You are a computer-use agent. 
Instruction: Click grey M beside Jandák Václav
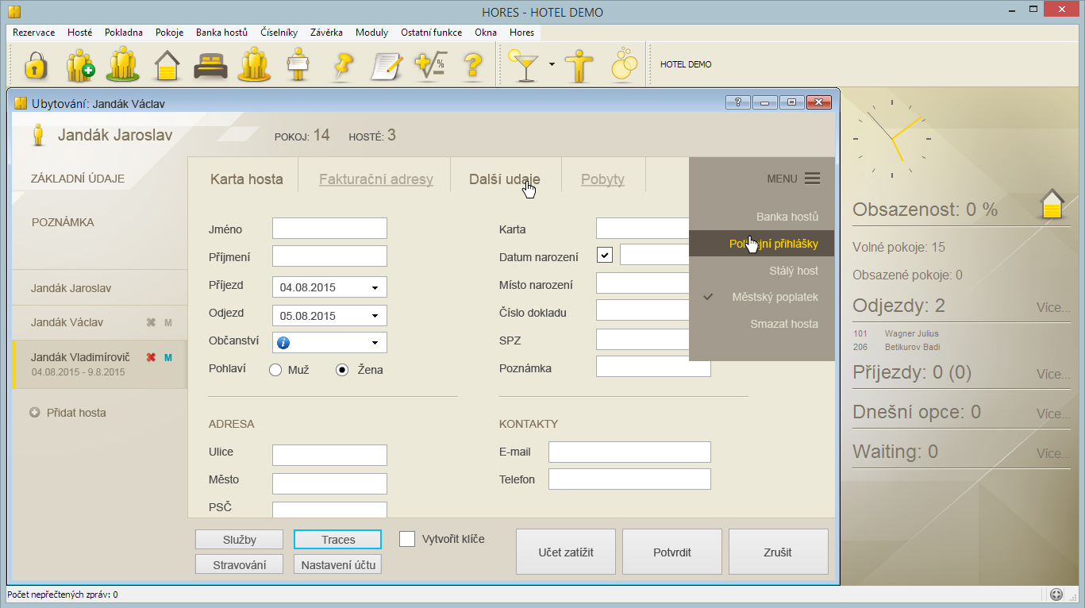click(168, 322)
